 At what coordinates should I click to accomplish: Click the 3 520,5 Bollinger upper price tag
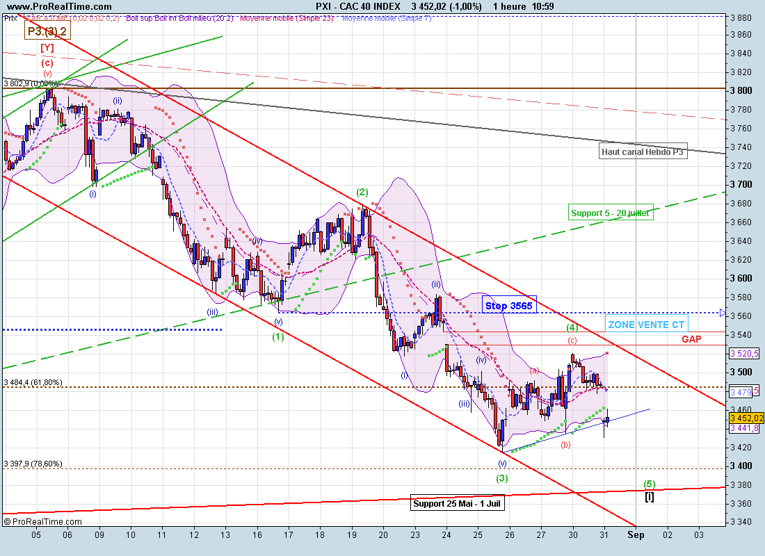pyautogui.click(x=746, y=354)
